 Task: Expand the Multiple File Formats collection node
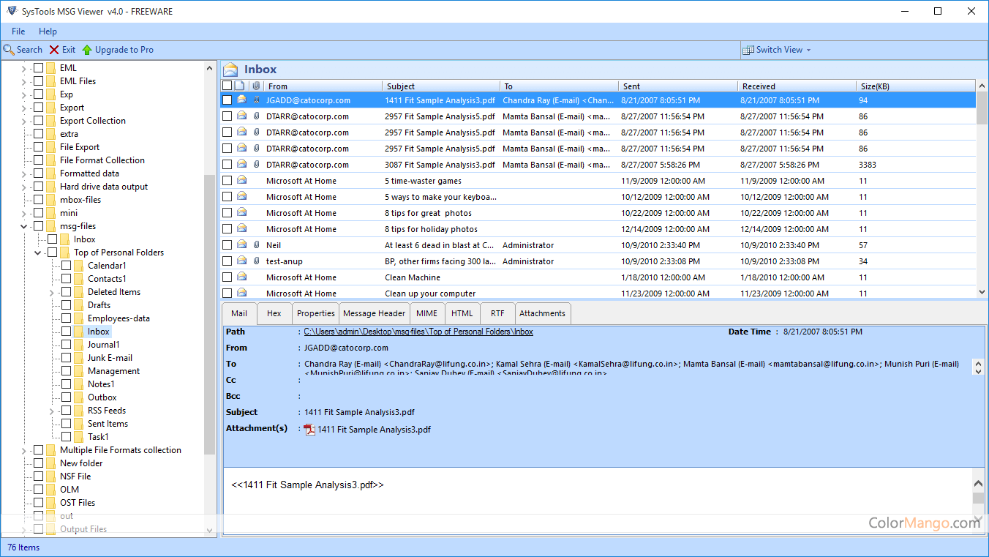pos(23,450)
